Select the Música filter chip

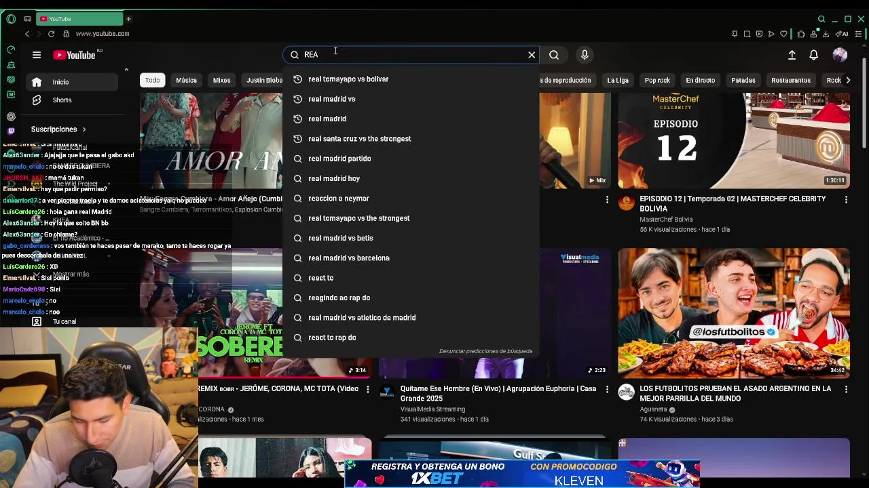coord(186,80)
